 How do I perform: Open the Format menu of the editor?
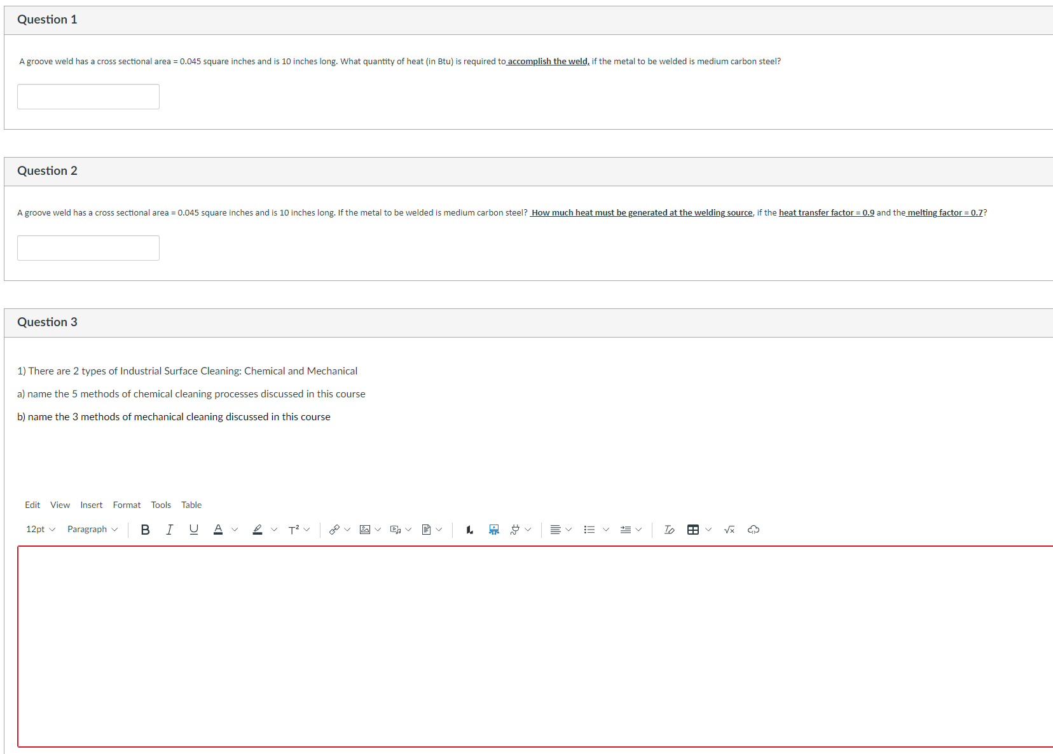(x=127, y=505)
